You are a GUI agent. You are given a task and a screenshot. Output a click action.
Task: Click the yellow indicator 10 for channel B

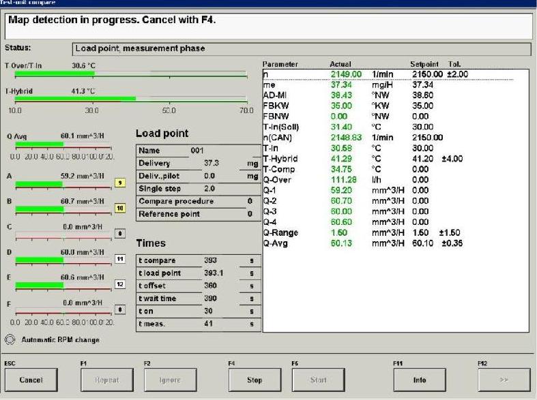click(120, 208)
